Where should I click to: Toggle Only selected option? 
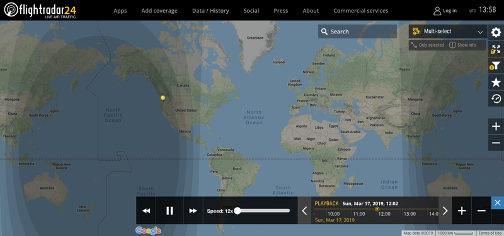click(x=428, y=45)
